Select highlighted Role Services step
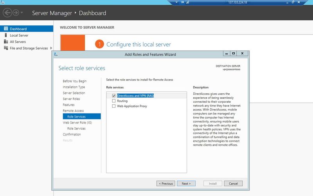This screenshot has height=196, width=313. coord(82,116)
